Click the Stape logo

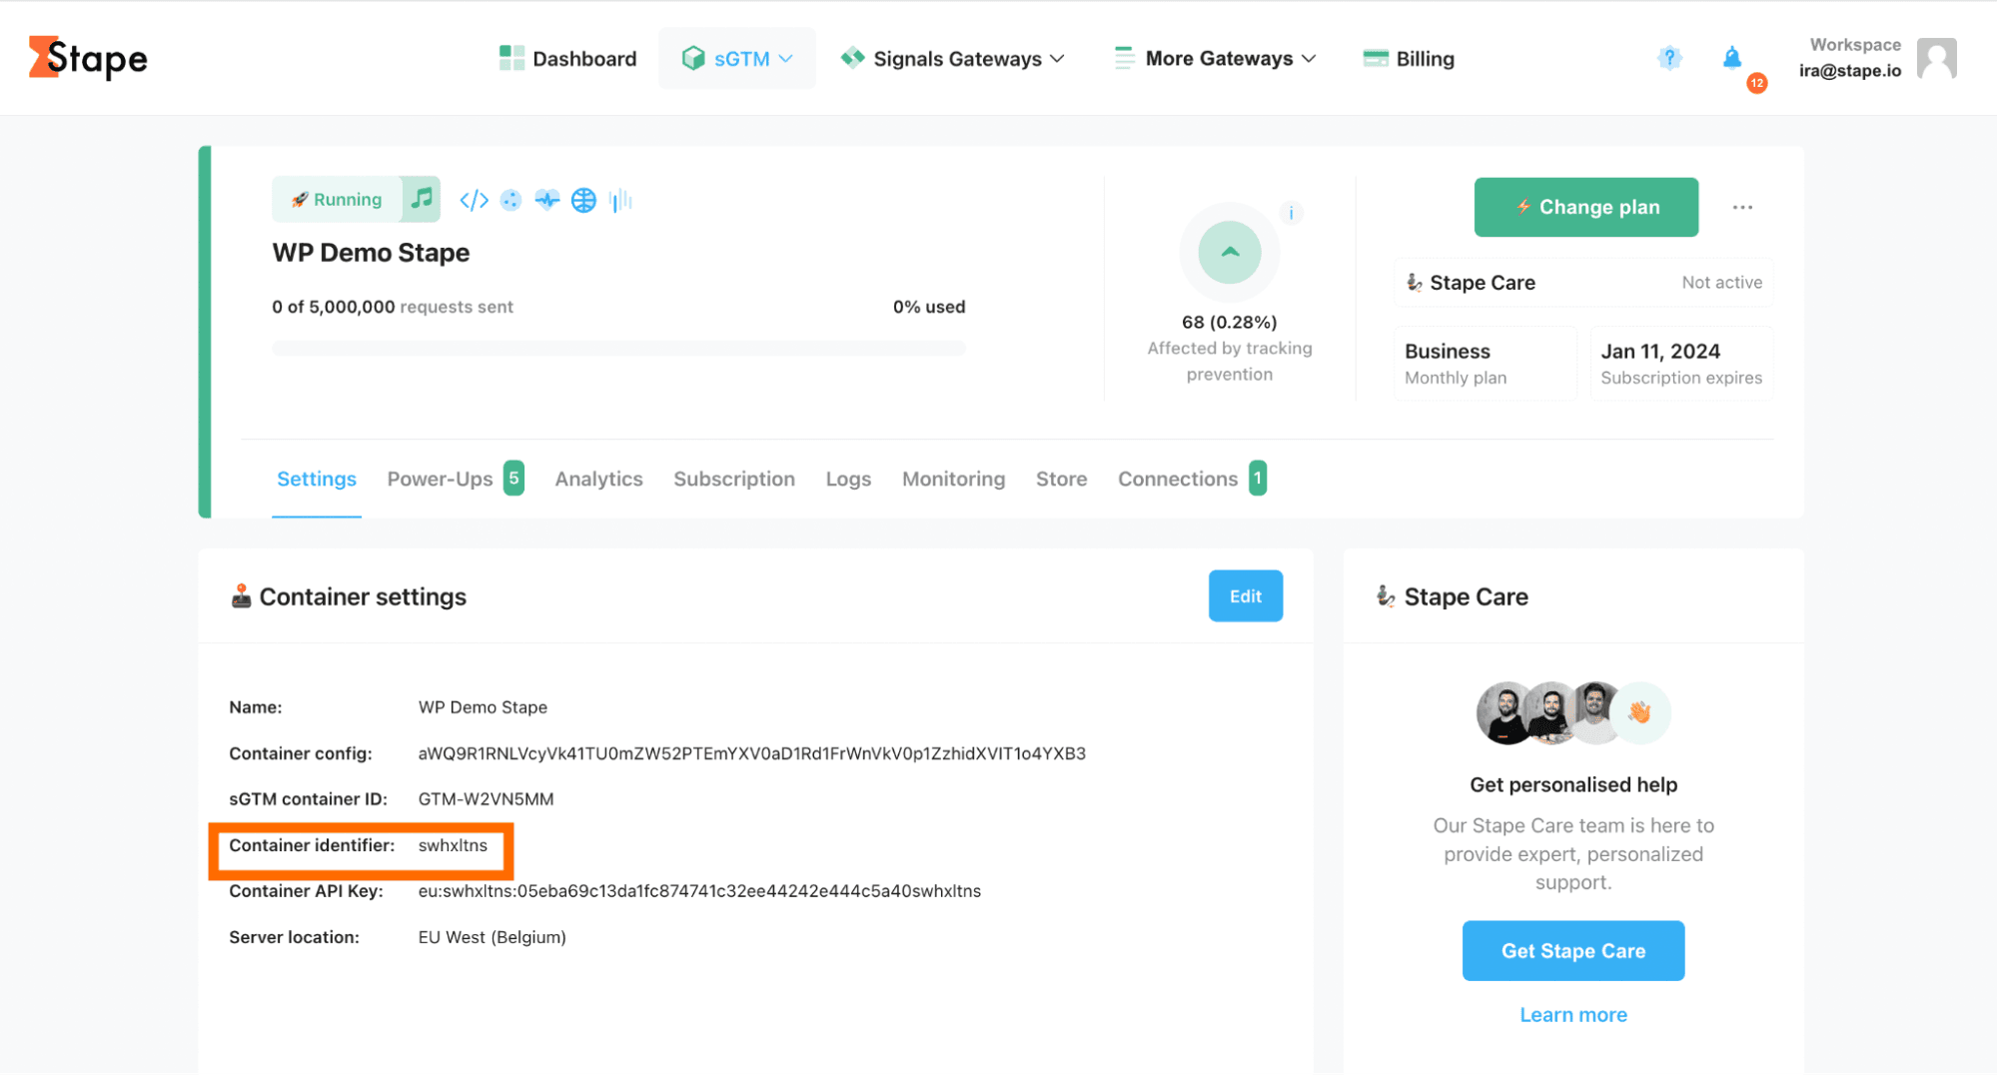coord(88,58)
